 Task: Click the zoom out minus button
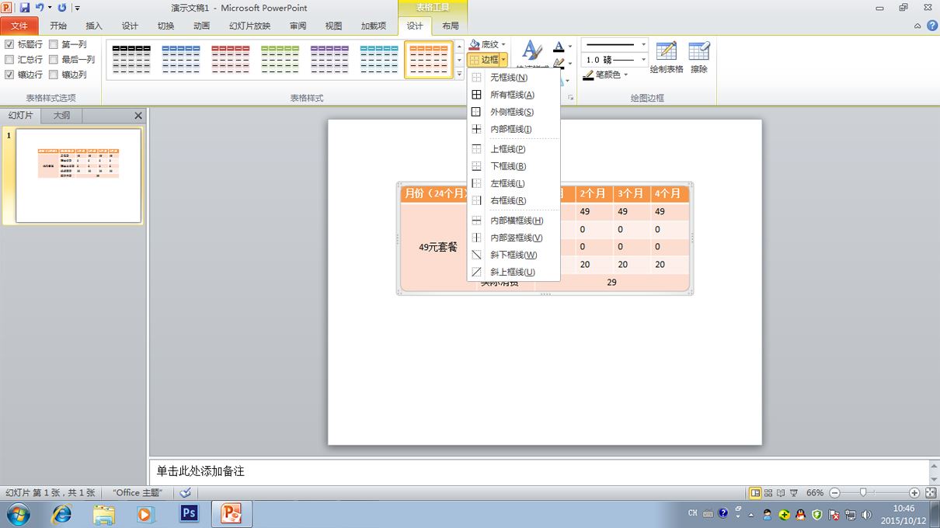[x=834, y=493]
